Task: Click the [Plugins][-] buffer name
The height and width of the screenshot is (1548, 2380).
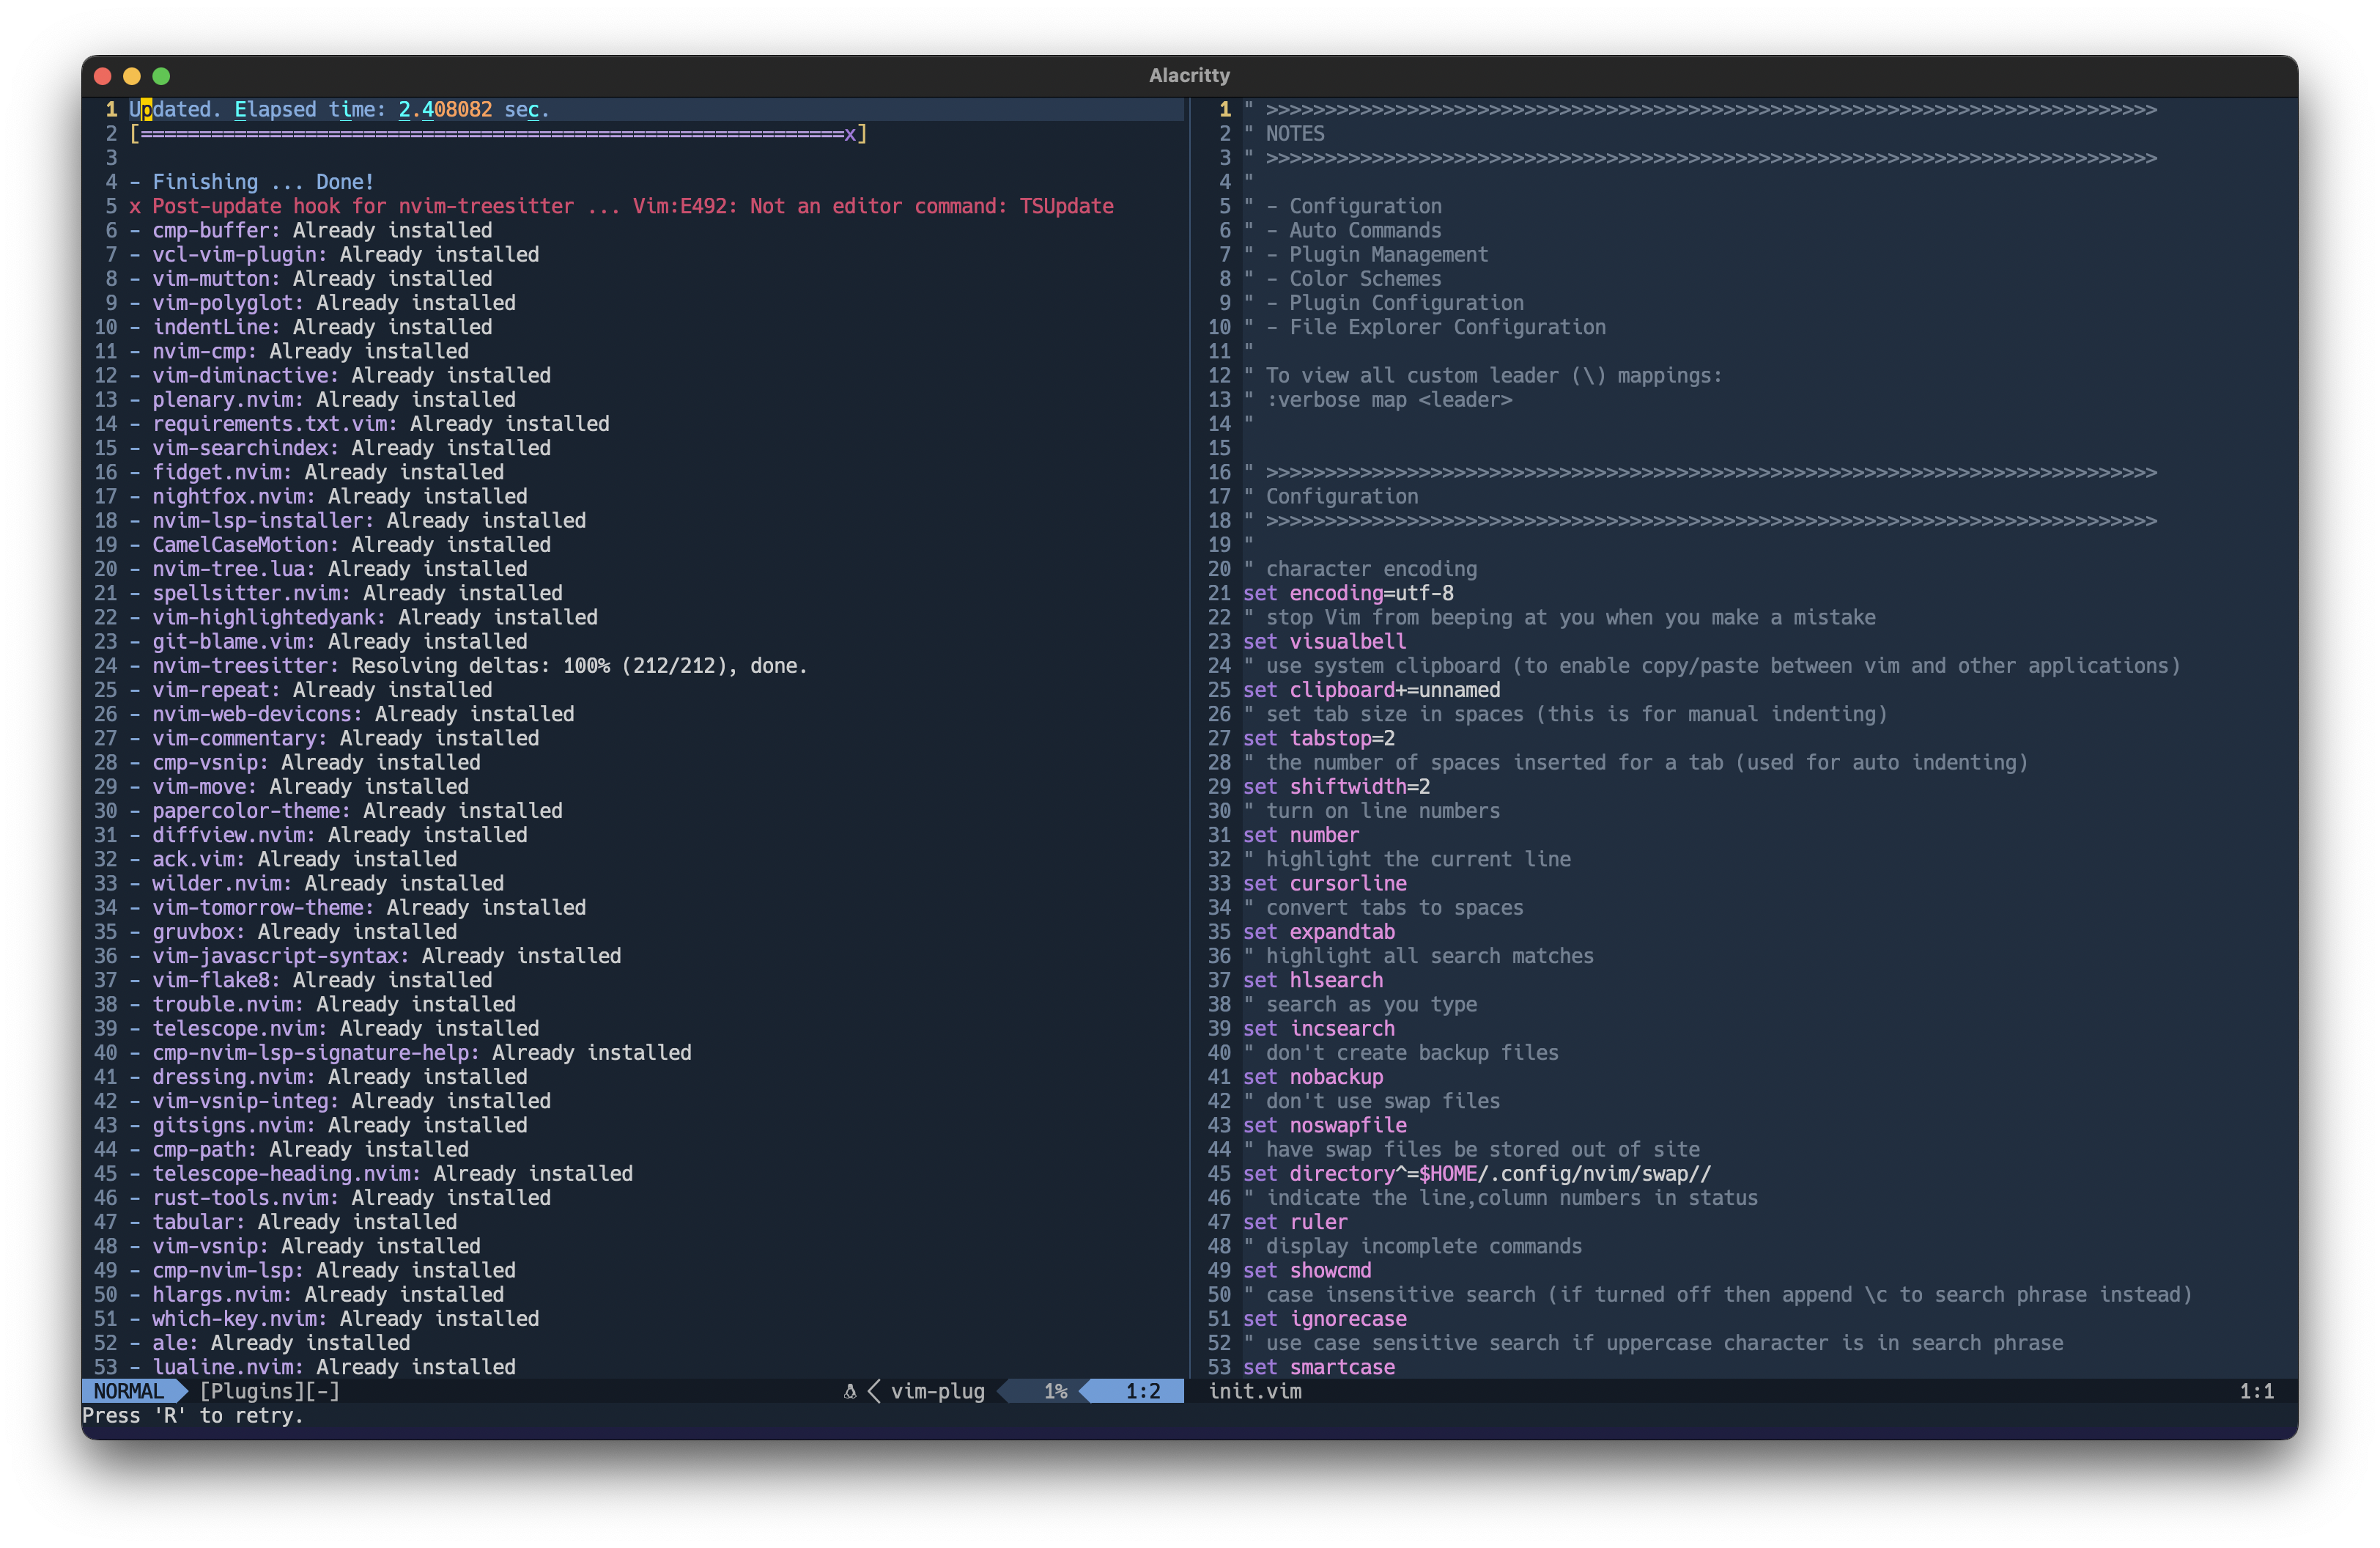Action: click(269, 1391)
